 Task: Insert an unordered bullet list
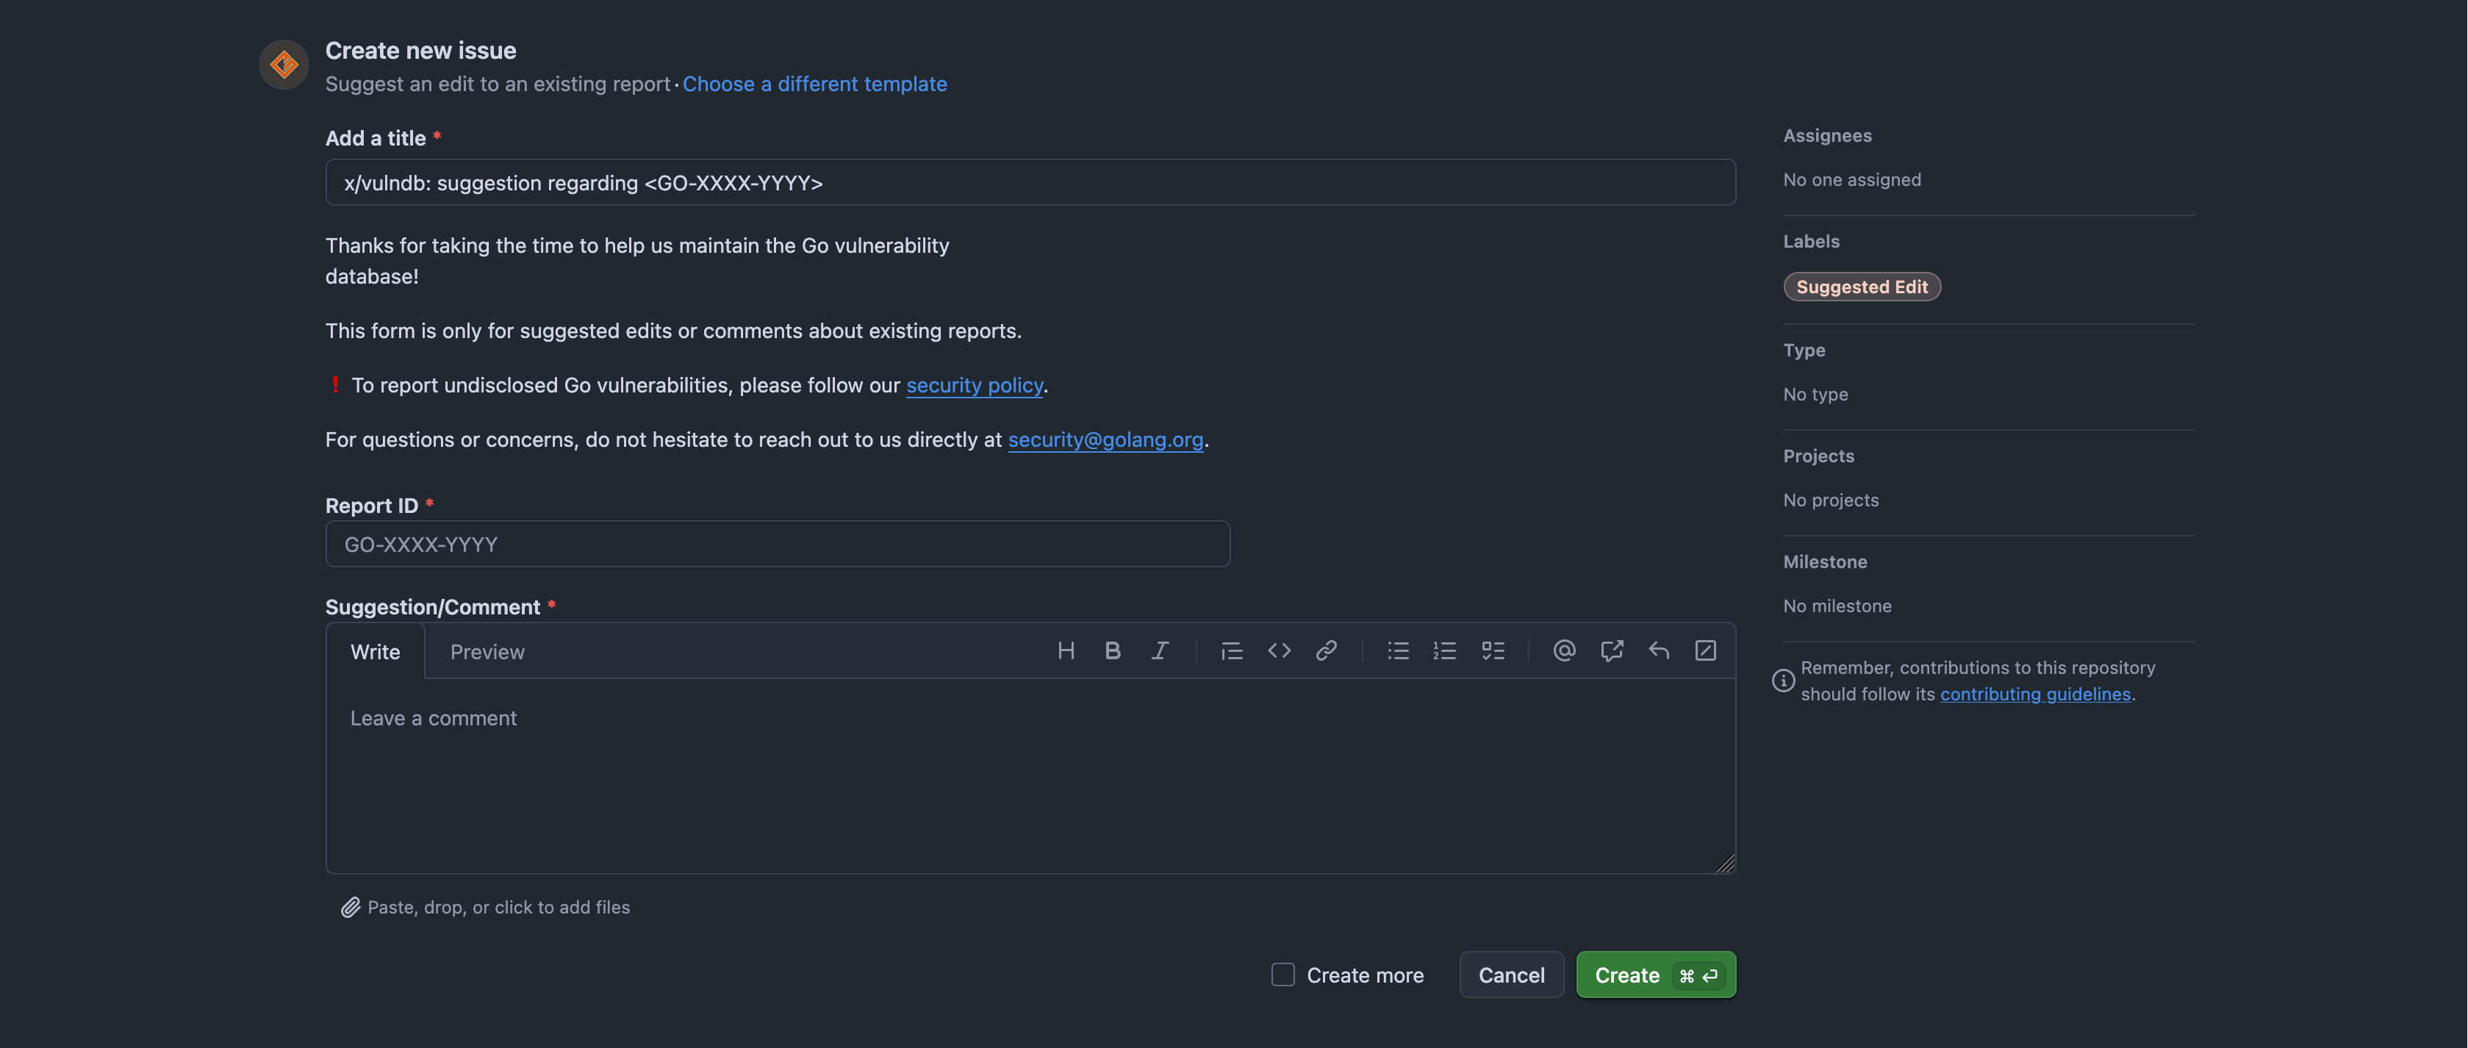coord(1398,650)
